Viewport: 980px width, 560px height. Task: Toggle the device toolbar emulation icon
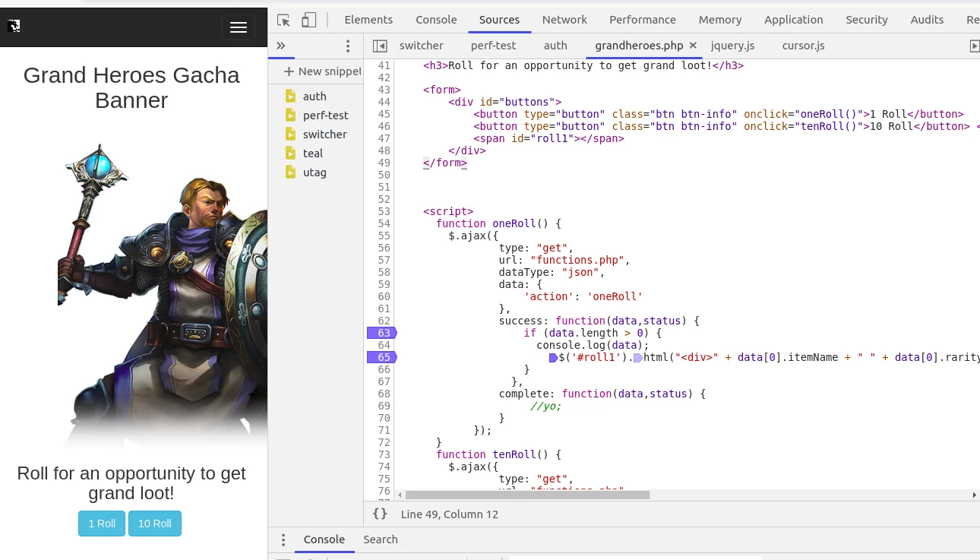(308, 20)
